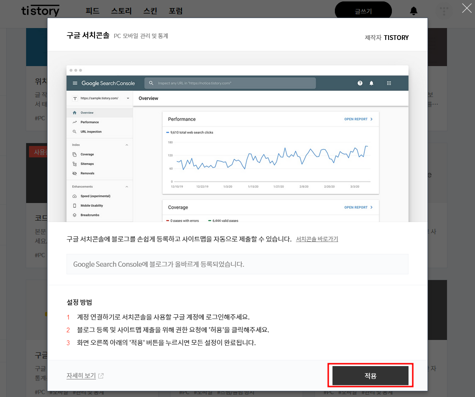Open the 스토리 menu
Screen dimensions: 475x397
(x=121, y=11)
